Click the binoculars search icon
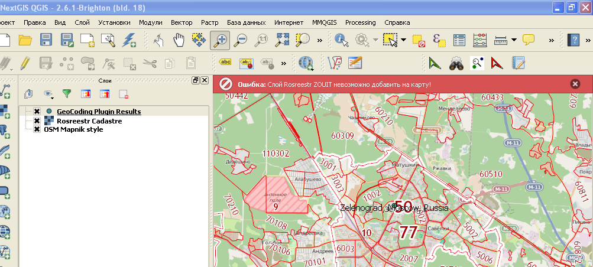The image size is (593, 267). coord(455,63)
